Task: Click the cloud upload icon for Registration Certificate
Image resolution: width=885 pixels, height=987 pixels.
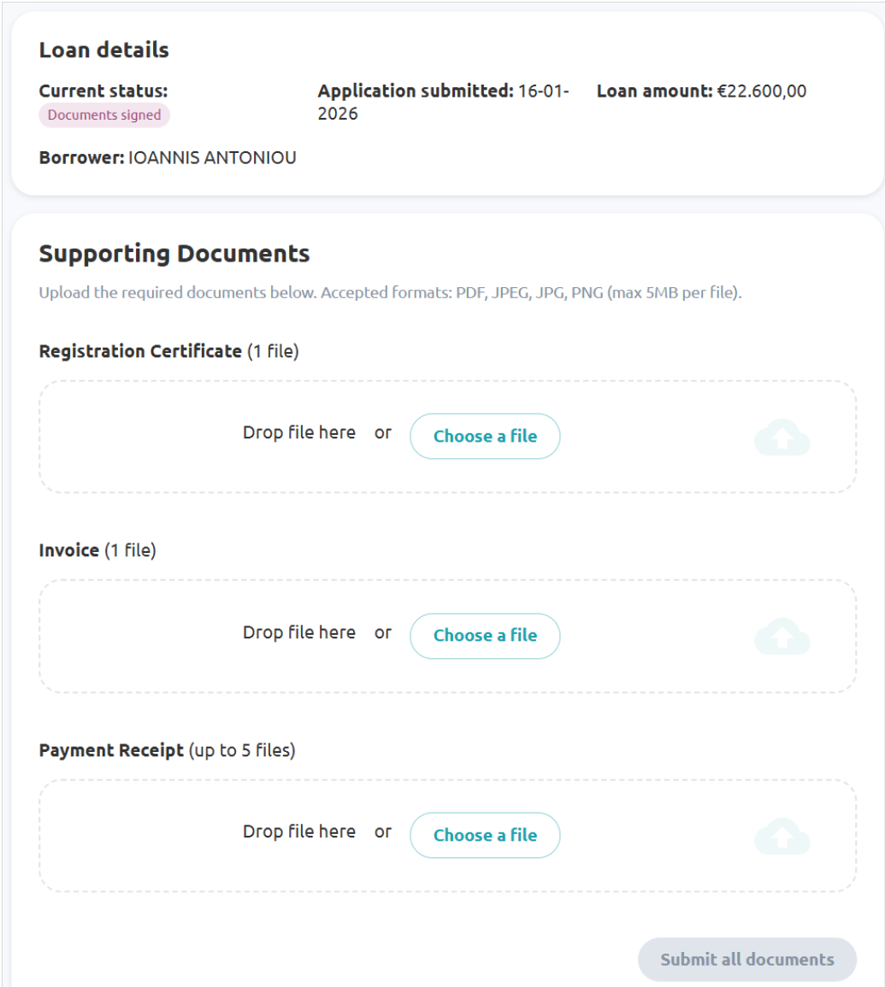Action: coord(782,438)
